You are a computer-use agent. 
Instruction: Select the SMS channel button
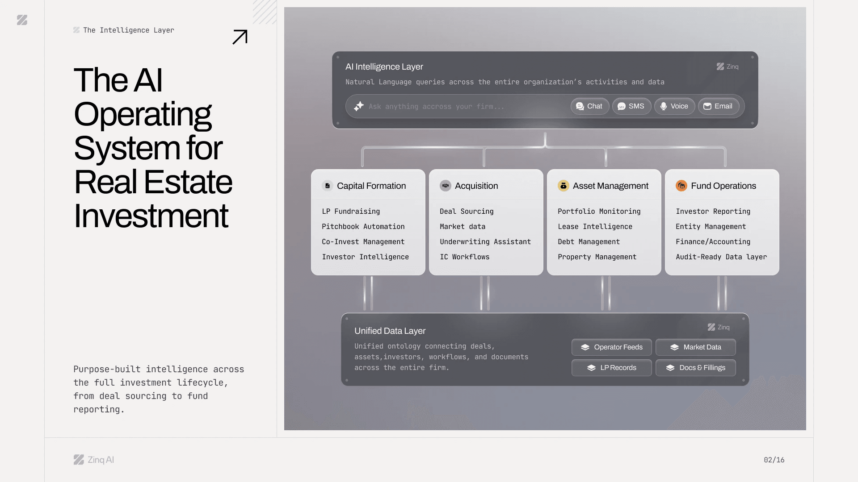pos(631,106)
